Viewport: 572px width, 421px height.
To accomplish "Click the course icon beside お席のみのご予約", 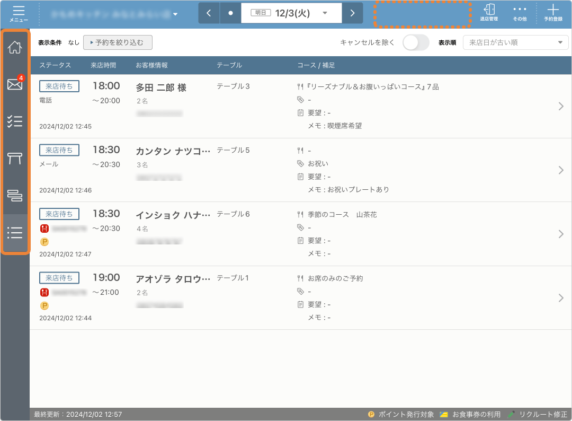I will coord(300,278).
